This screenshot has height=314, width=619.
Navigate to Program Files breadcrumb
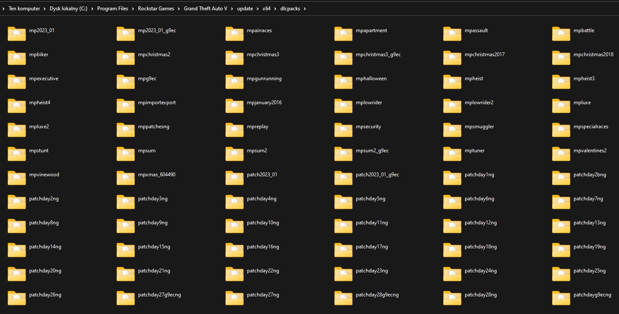[x=113, y=9]
